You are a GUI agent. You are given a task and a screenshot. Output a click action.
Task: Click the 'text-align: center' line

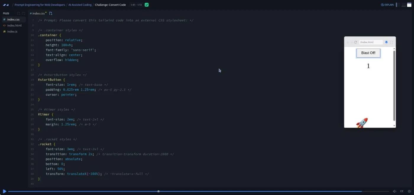[64, 55]
